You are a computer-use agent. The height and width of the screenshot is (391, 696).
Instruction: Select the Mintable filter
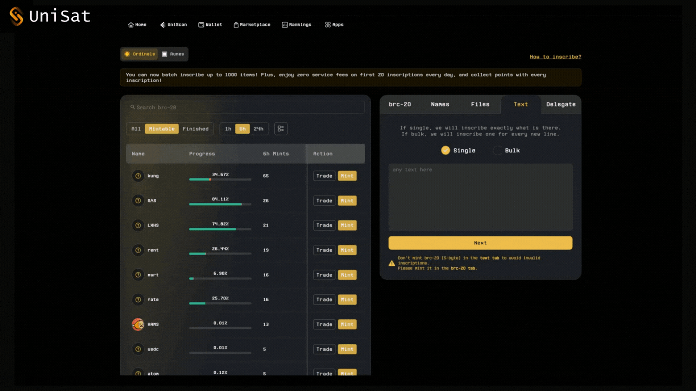click(x=162, y=129)
